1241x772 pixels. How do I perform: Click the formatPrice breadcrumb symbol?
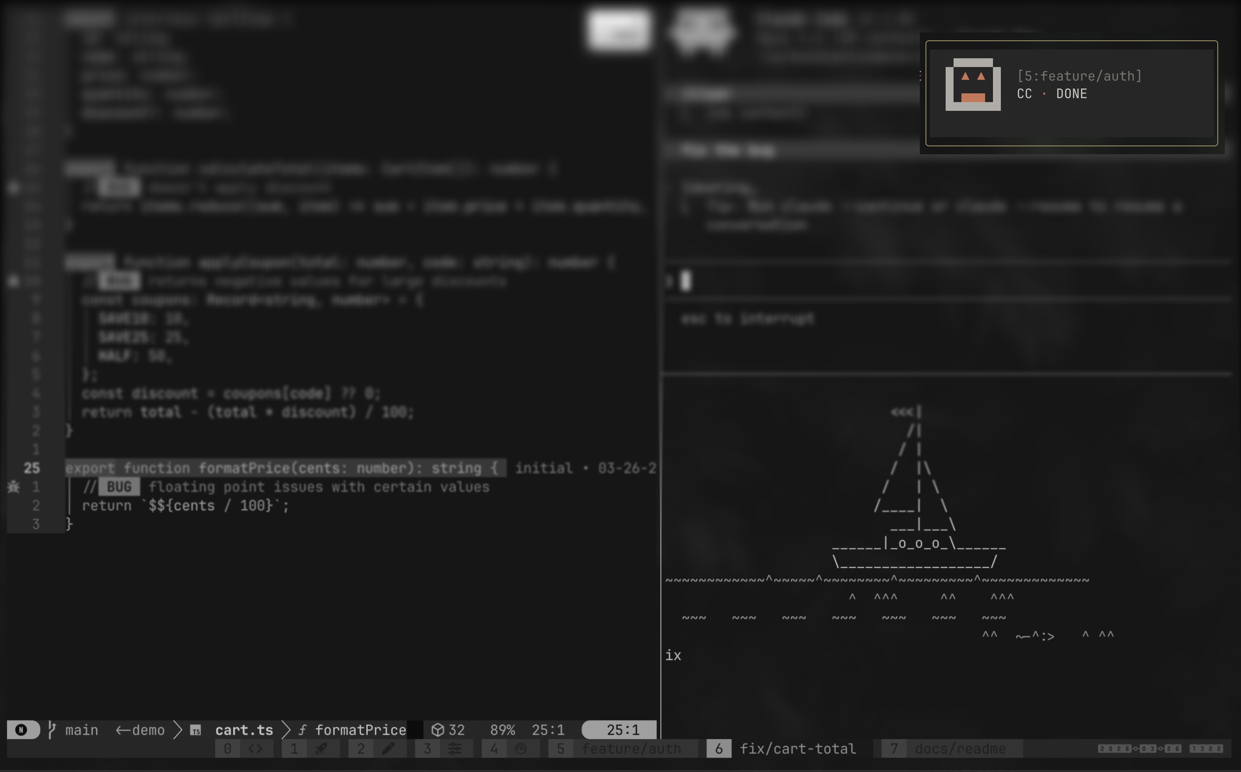(x=360, y=730)
